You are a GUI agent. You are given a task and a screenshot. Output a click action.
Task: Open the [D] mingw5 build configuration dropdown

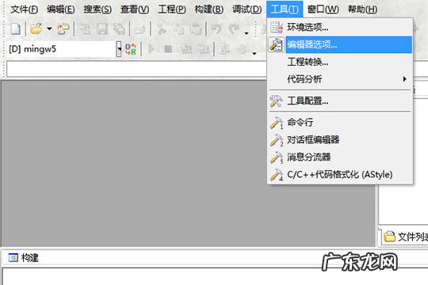[119, 49]
